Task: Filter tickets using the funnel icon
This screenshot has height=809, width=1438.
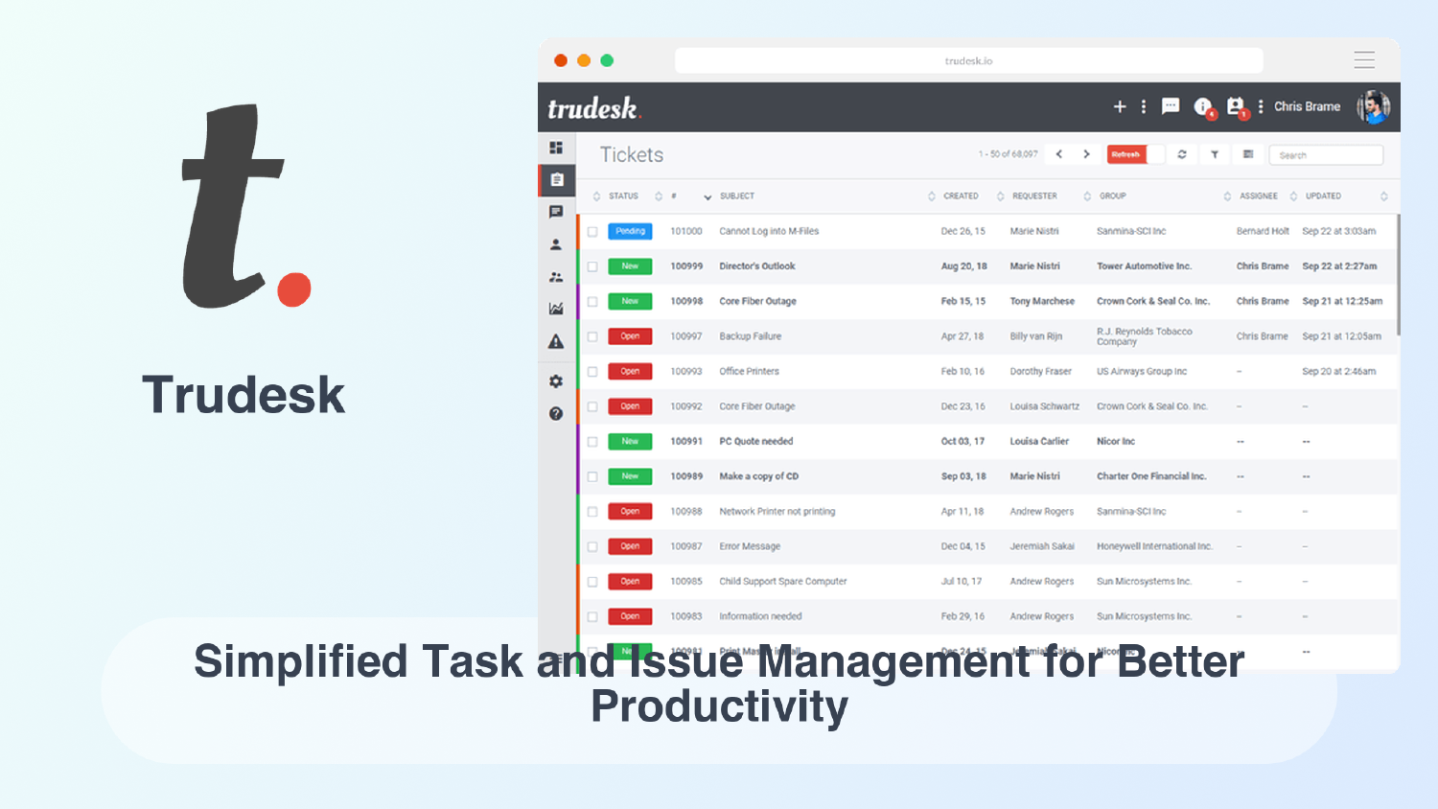Action: point(1214,154)
